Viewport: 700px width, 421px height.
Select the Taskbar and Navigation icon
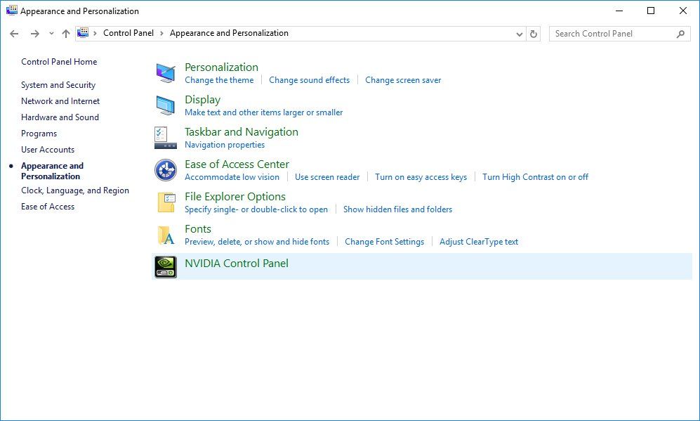pos(165,137)
